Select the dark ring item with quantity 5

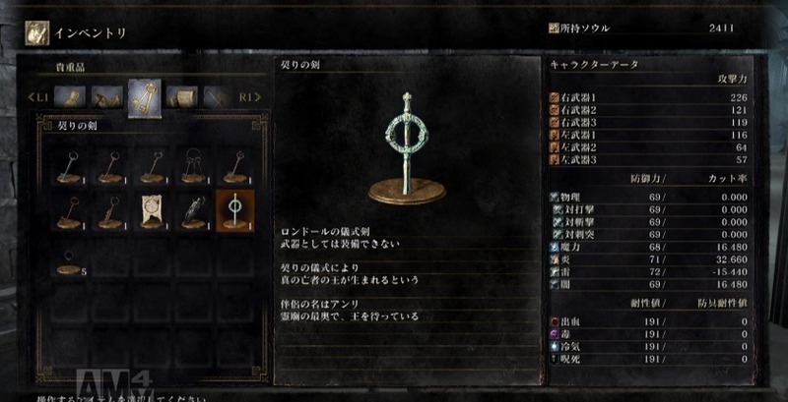point(68,257)
